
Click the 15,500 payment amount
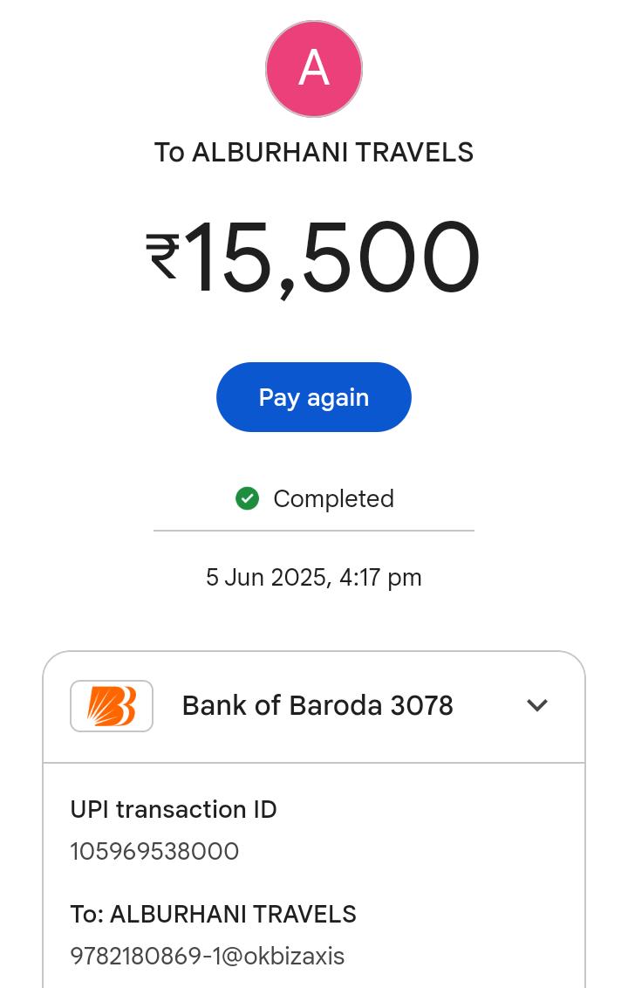331,258
